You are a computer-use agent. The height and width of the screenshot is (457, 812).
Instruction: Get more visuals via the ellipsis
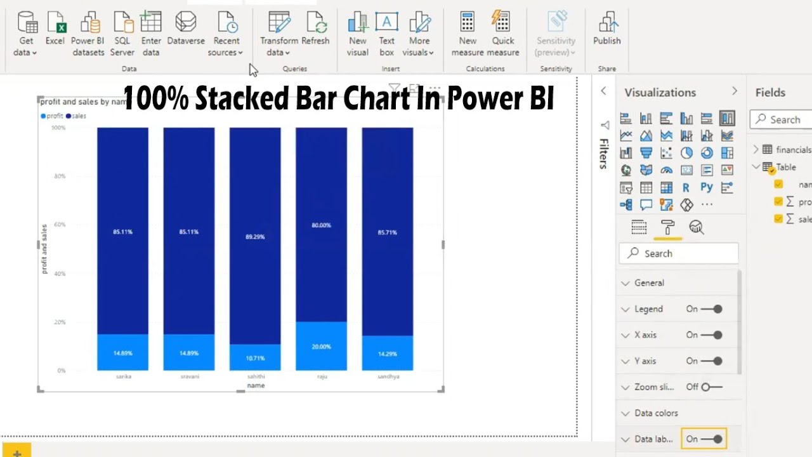[707, 204]
